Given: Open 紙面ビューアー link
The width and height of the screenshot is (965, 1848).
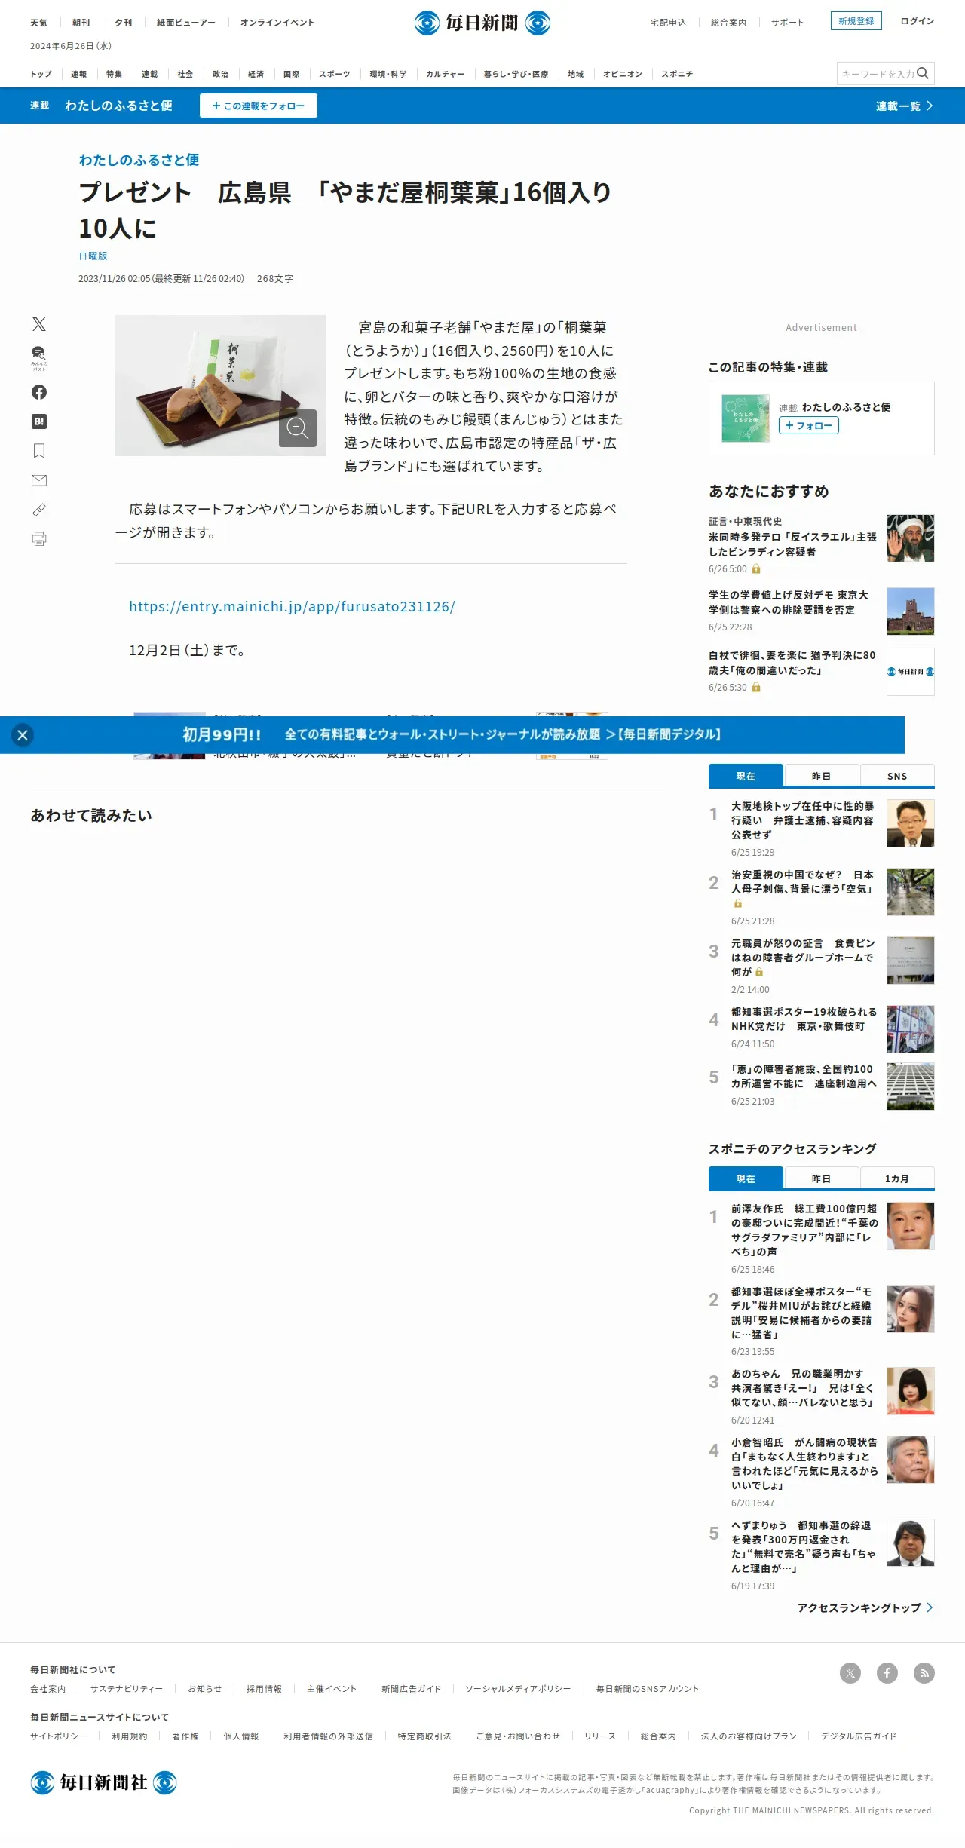Looking at the screenshot, I should click(186, 23).
